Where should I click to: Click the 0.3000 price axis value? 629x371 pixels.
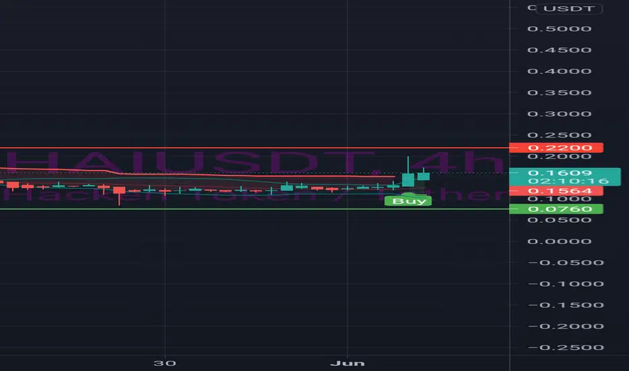click(x=559, y=114)
